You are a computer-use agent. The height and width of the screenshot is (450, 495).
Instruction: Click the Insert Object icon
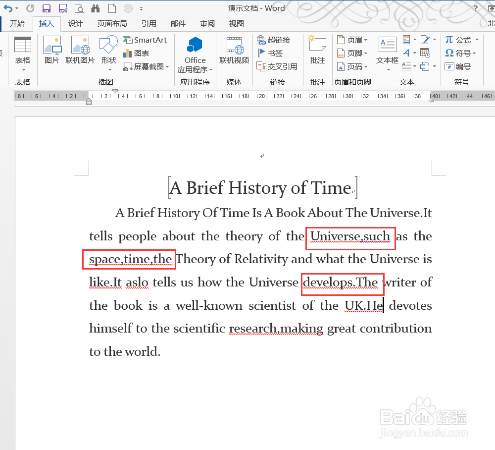pyautogui.click(x=425, y=66)
